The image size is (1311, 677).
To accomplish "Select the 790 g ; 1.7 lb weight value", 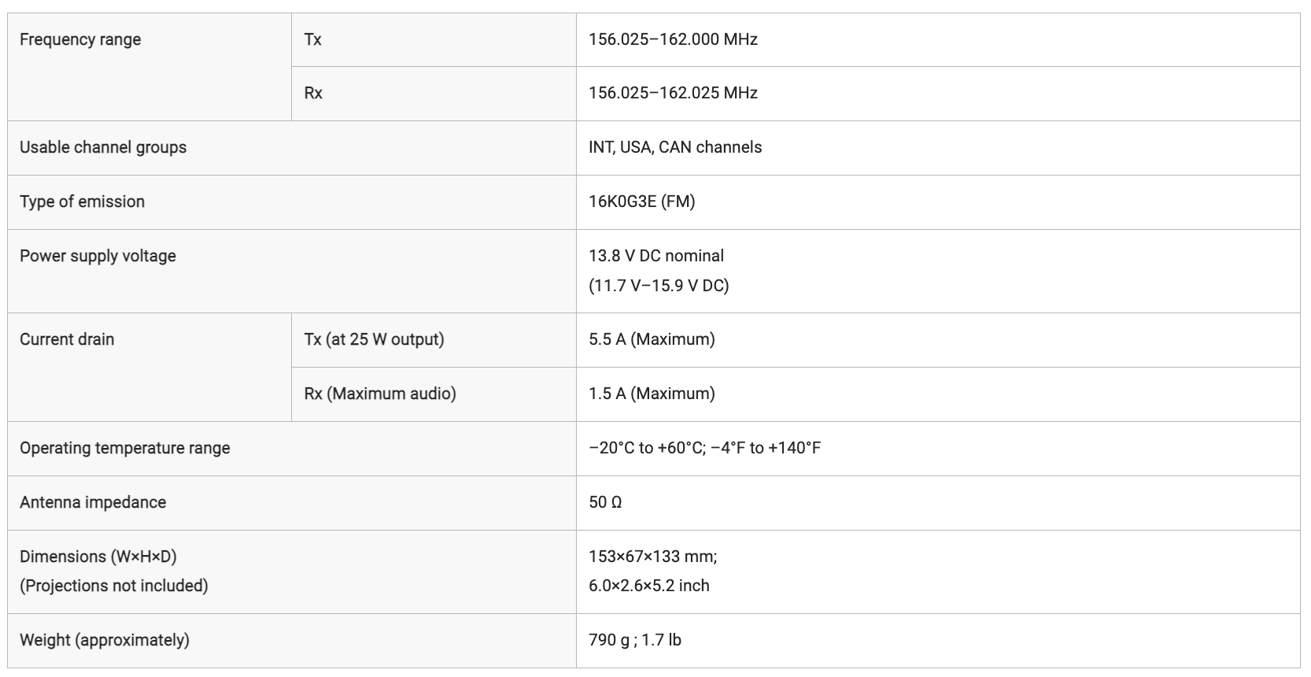I will click(x=635, y=640).
